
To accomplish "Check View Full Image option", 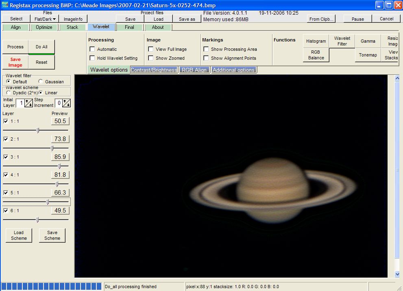I will [x=151, y=49].
